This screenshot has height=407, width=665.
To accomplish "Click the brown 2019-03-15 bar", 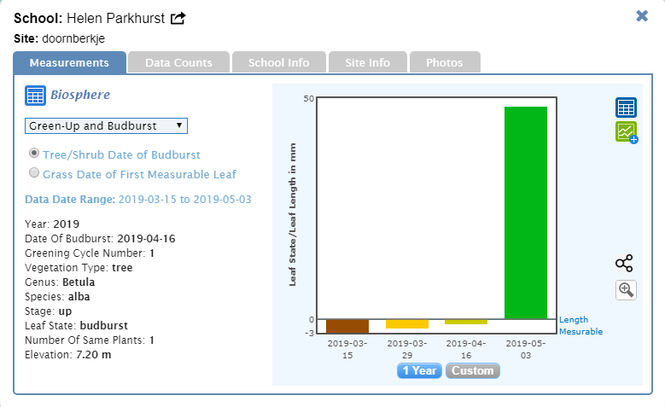I will pos(347,326).
